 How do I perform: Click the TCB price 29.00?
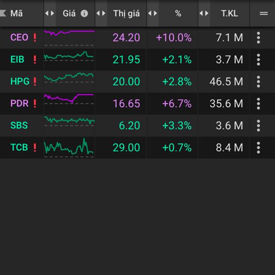pyautogui.click(x=126, y=148)
